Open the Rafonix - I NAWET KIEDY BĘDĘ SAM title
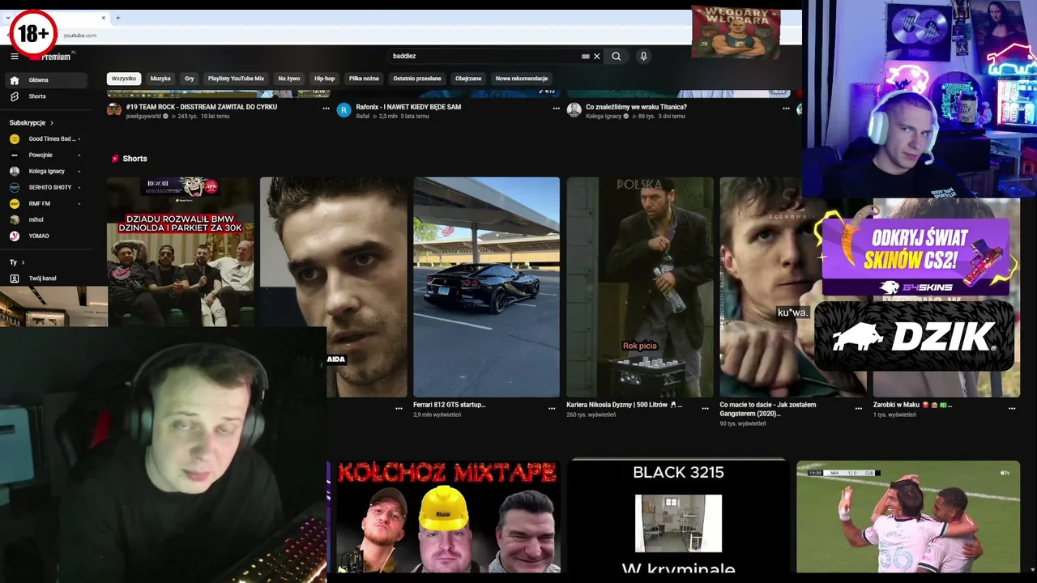Viewport: 1037px width, 583px height. [x=408, y=107]
